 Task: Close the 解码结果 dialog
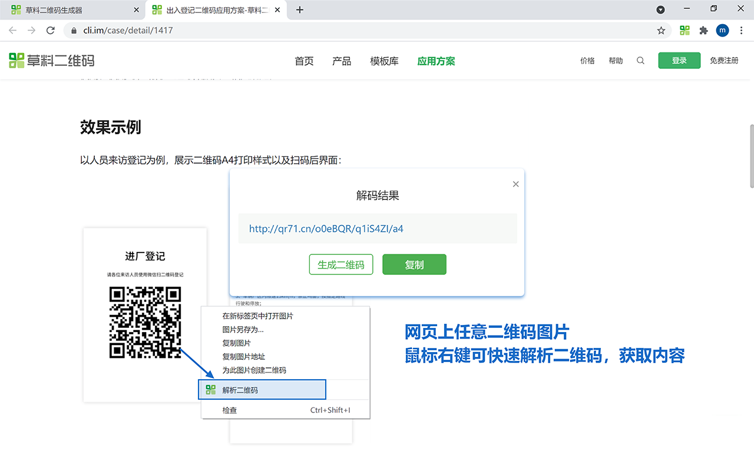(x=515, y=184)
